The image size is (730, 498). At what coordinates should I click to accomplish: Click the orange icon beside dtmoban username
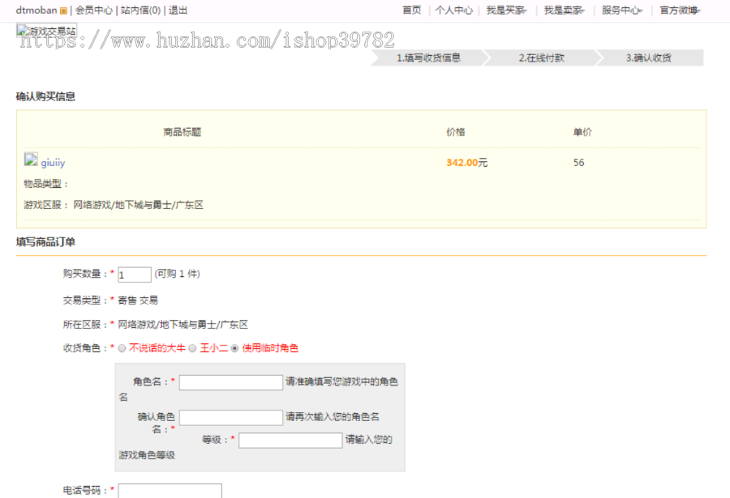(64, 11)
